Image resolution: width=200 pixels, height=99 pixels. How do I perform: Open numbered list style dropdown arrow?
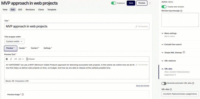(x=23, y=59)
